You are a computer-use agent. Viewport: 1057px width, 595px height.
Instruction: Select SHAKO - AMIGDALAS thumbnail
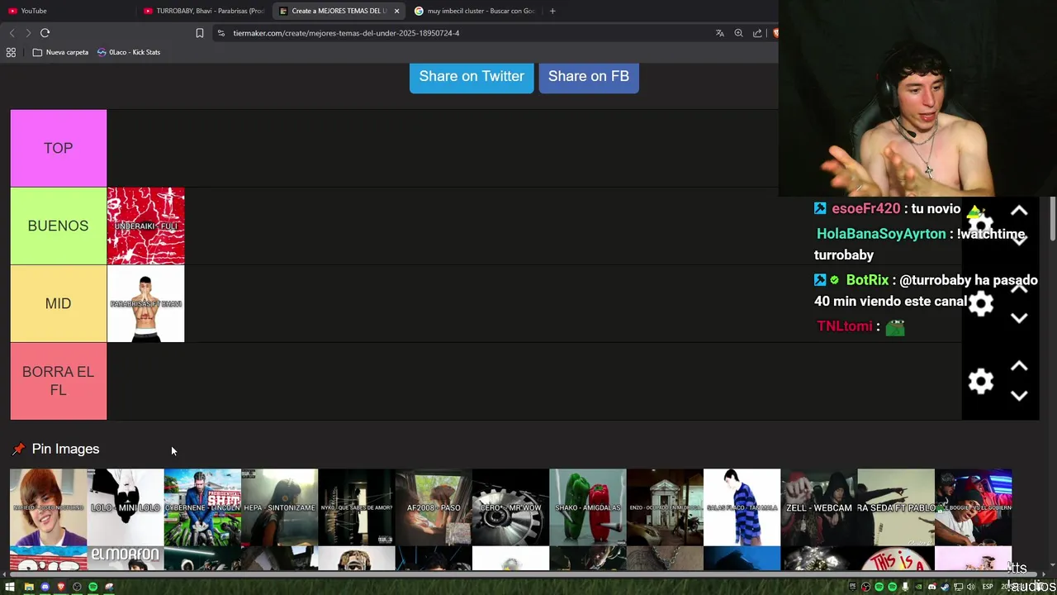(588, 507)
